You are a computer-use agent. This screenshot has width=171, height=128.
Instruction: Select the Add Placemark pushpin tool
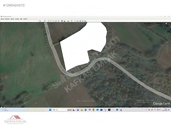click(x=49, y=21)
